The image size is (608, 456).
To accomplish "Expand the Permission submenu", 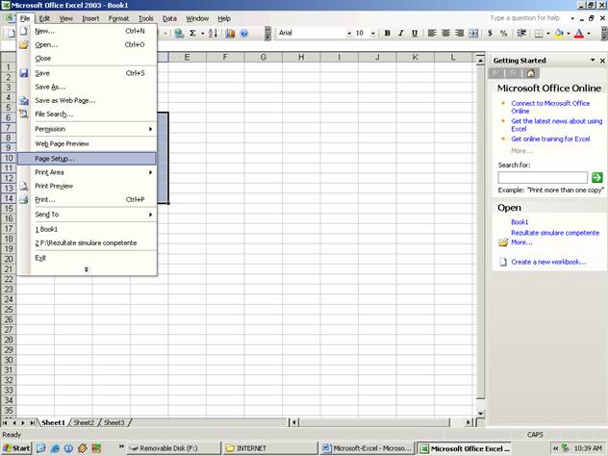I will [87, 129].
